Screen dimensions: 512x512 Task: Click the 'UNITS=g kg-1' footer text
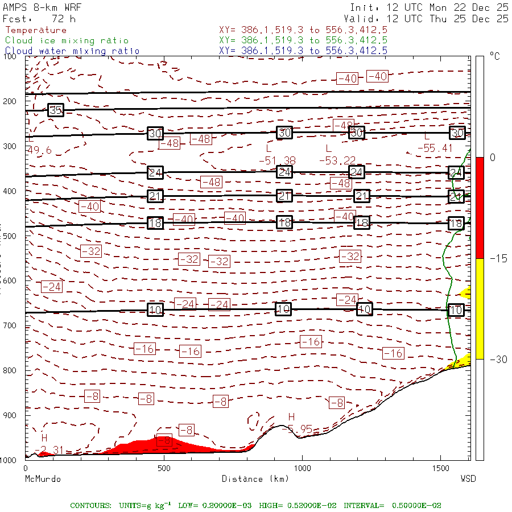tap(145, 505)
